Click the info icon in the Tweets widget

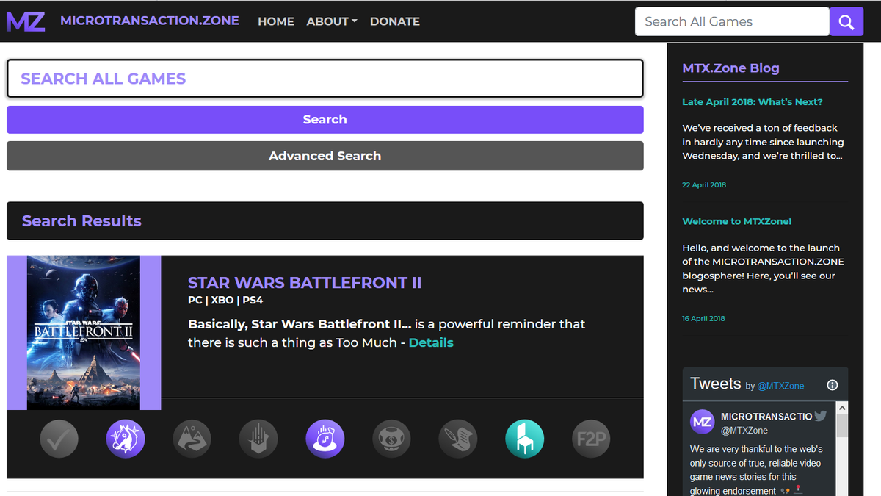point(832,384)
